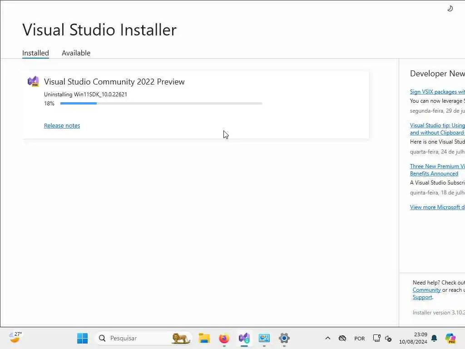The image size is (465, 349).
Task: Open the clock showing 23:09
Action: (413, 338)
